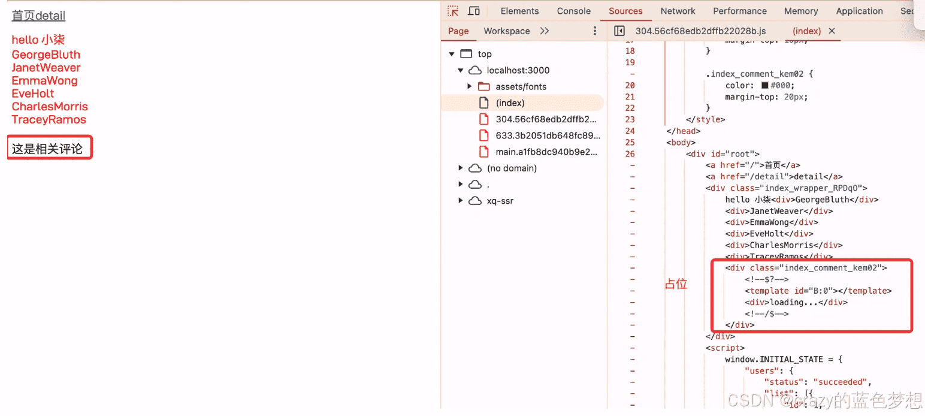The image size is (925, 416).
Task: Click the localhost:3000 cloud icon
Action: (475, 70)
